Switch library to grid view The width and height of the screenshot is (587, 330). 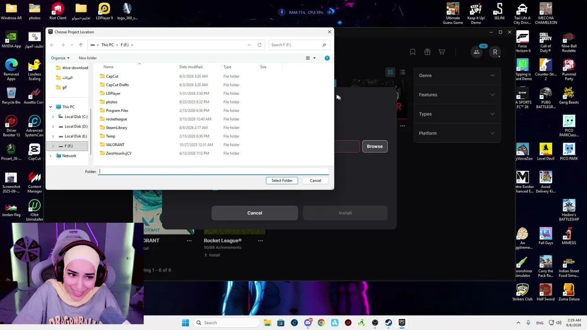click(390, 72)
